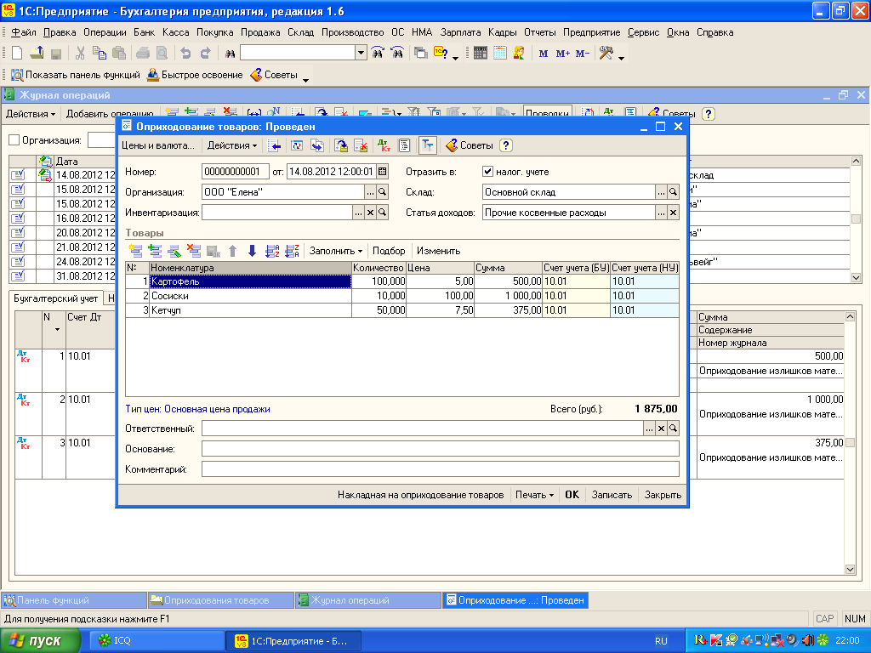
Task: Click the Основание input field
Action: [441, 449]
